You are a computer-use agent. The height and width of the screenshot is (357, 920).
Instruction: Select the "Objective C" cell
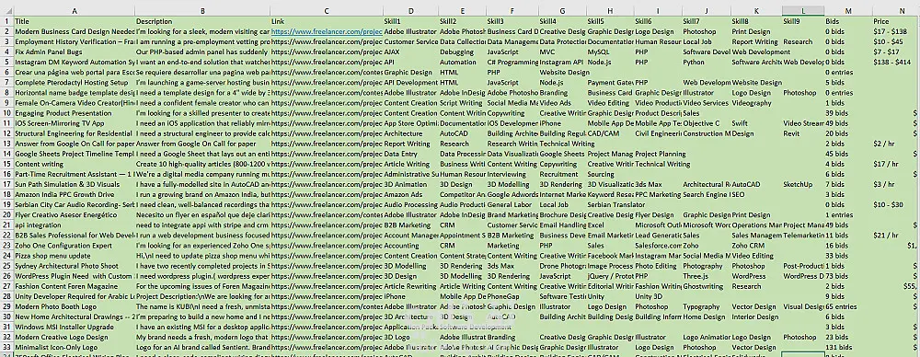click(x=707, y=124)
